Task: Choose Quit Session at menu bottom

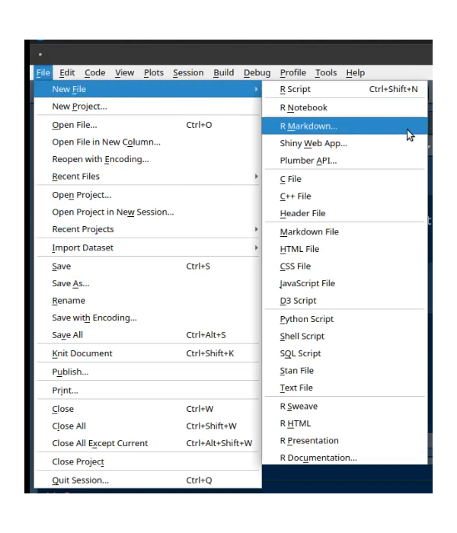Action: tap(80, 480)
